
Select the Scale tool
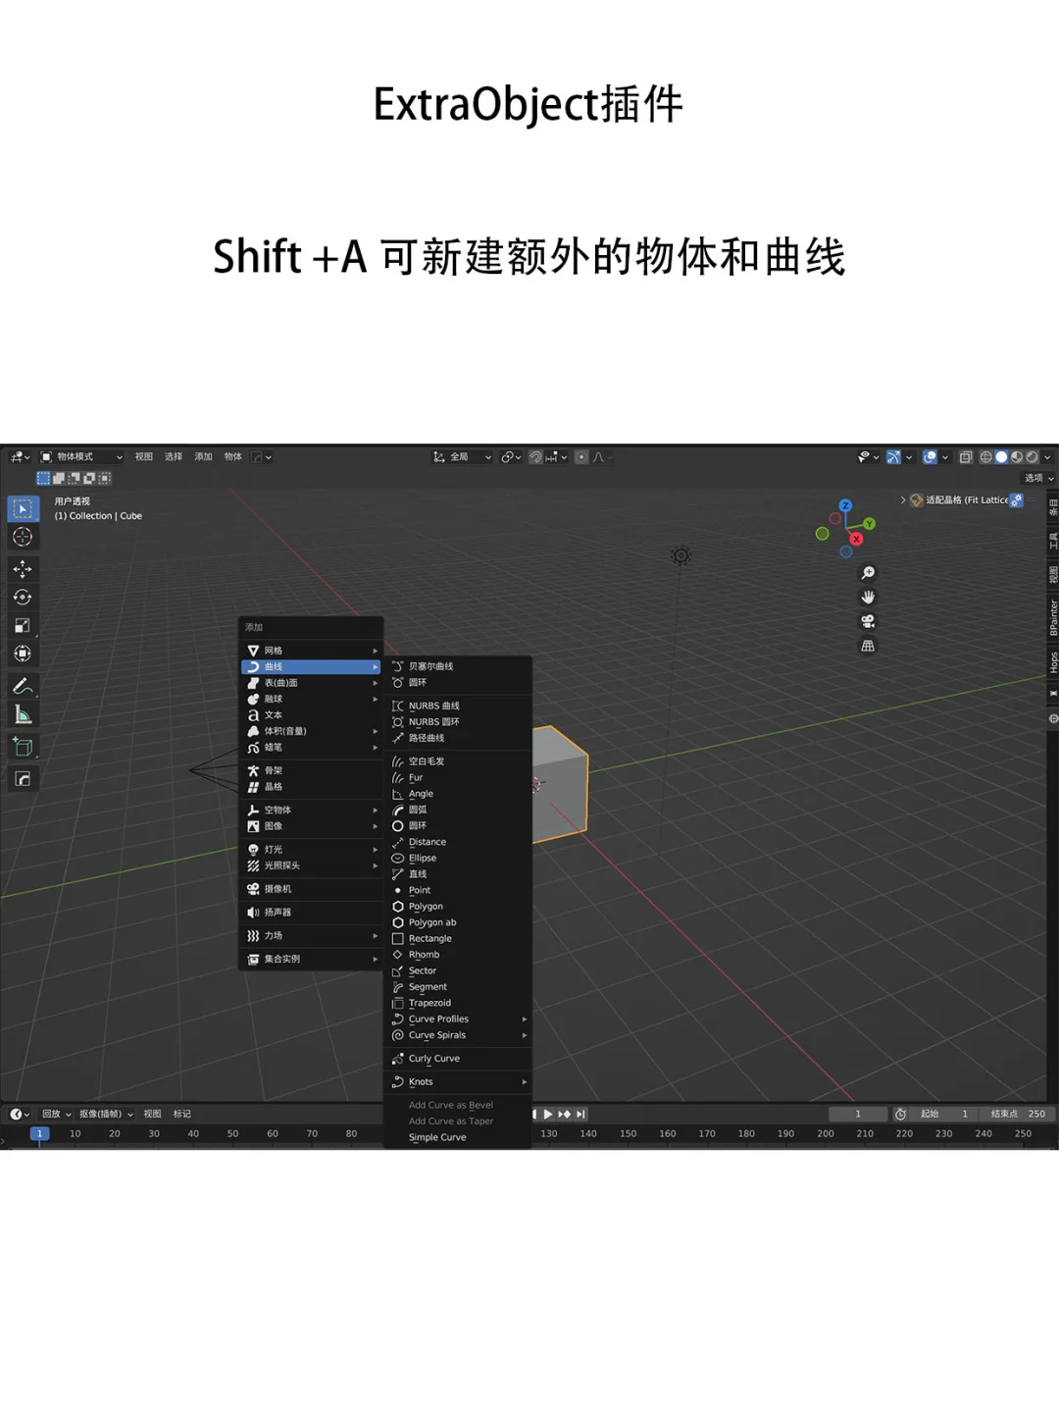click(x=22, y=624)
